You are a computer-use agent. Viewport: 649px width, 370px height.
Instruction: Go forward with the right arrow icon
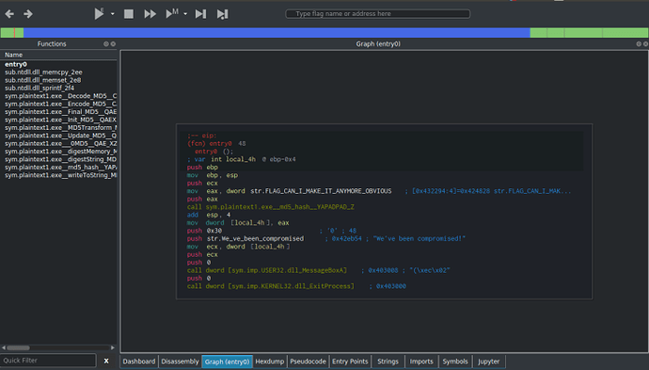pos(27,14)
